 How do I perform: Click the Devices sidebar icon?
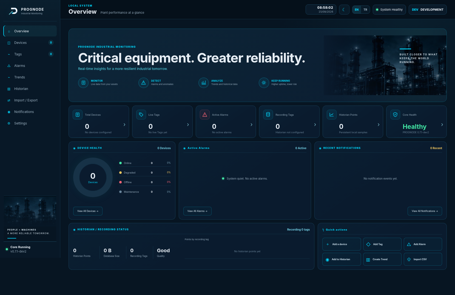(9, 43)
